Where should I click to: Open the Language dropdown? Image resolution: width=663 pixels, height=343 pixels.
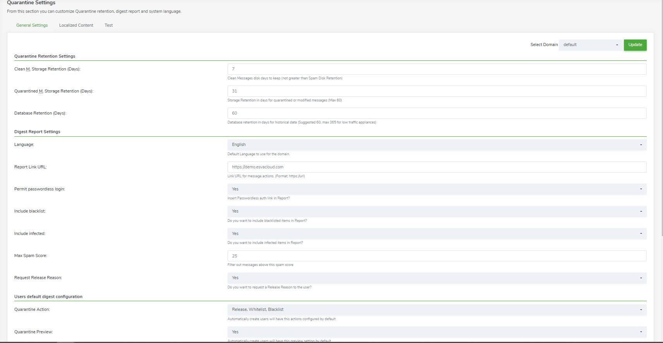coord(437,145)
